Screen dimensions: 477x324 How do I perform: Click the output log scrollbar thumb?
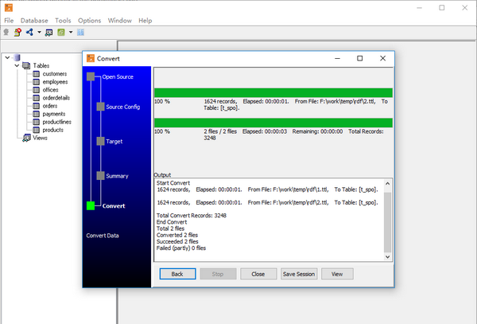pyautogui.click(x=388, y=222)
